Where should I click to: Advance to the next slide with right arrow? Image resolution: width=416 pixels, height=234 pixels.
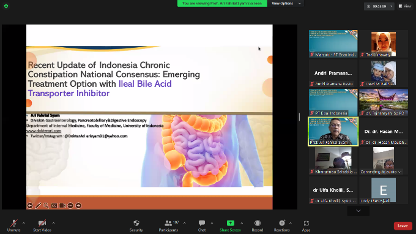pyautogui.click(x=78, y=206)
